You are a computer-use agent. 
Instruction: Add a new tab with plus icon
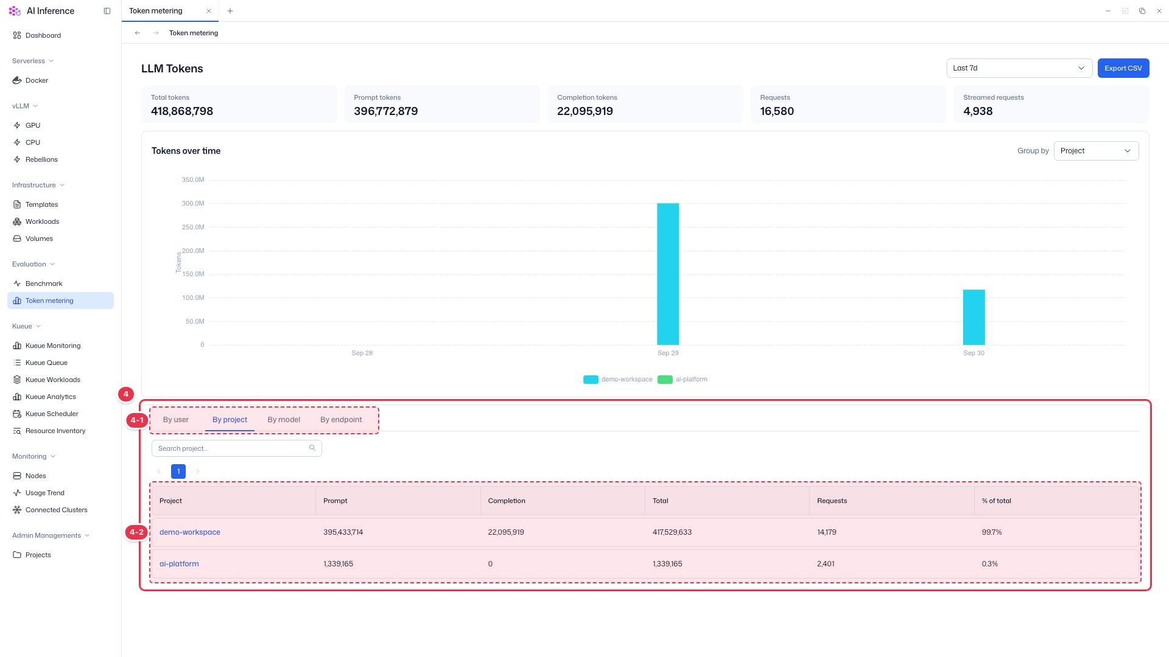point(230,11)
